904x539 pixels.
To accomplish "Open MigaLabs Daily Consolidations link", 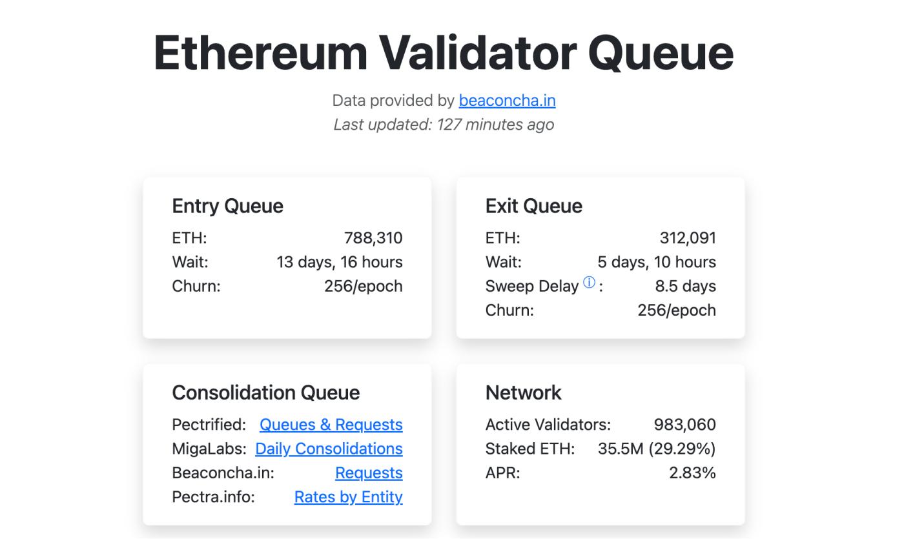I will tap(329, 449).
